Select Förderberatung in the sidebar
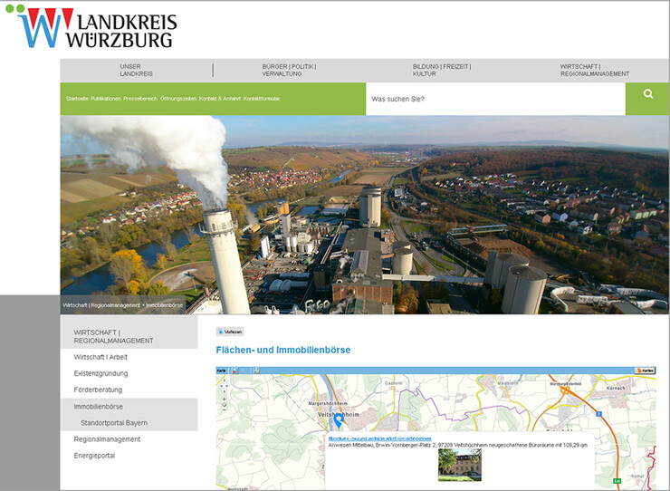The width and height of the screenshot is (670, 491). tap(98, 390)
